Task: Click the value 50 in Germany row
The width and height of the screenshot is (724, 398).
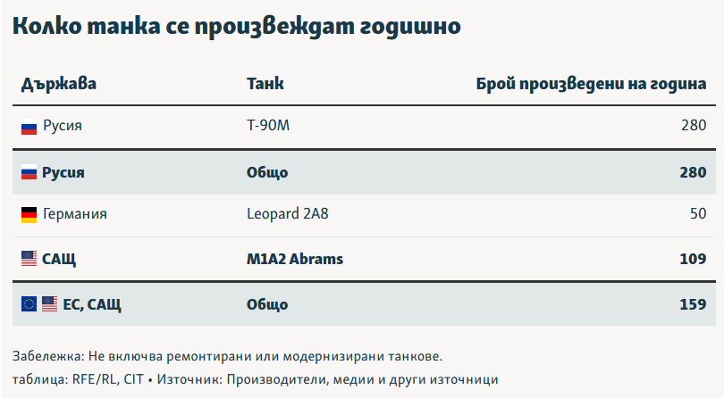Action: click(698, 215)
